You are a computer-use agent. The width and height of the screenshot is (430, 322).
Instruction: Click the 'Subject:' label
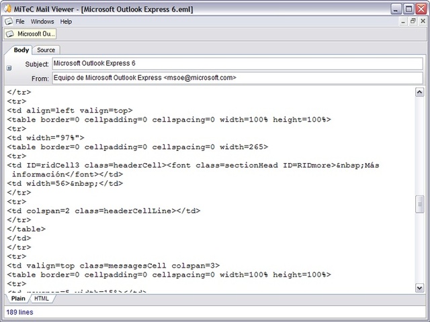click(x=37, y=64)
